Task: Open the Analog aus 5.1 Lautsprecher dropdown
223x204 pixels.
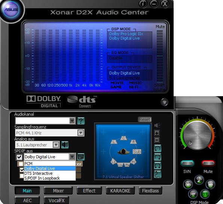Action: (x=56, y=145)
